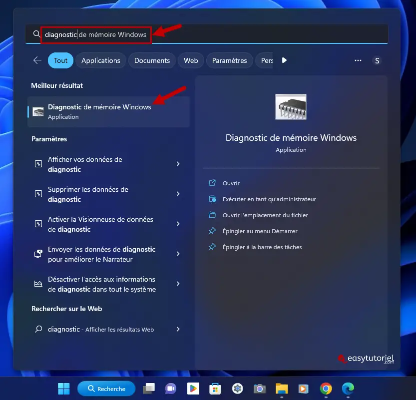Expand arrow for diagnostic web results
This screenshot has width=416, height=400.
point(178,329)
